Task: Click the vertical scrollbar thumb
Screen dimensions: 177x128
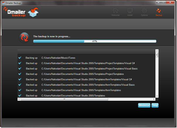Action: point(157,55)
